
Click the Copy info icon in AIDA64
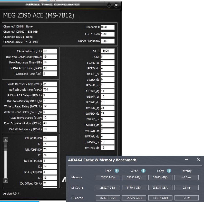[169, 171]
